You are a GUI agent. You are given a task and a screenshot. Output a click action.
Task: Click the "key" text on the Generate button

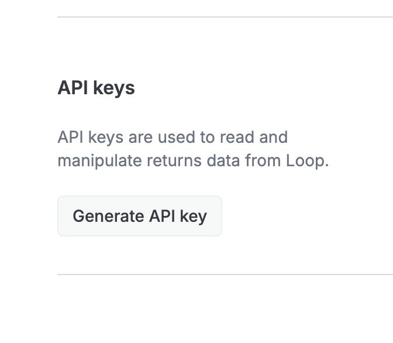[194, 216]
